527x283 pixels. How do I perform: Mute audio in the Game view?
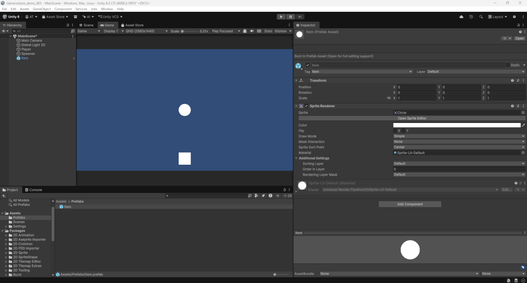[x=252, y=31]
